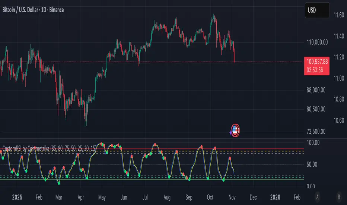The image size is (347, 205).
Task: Click the 50.00 RSI scale label
Action: click(x=312, y=164)
